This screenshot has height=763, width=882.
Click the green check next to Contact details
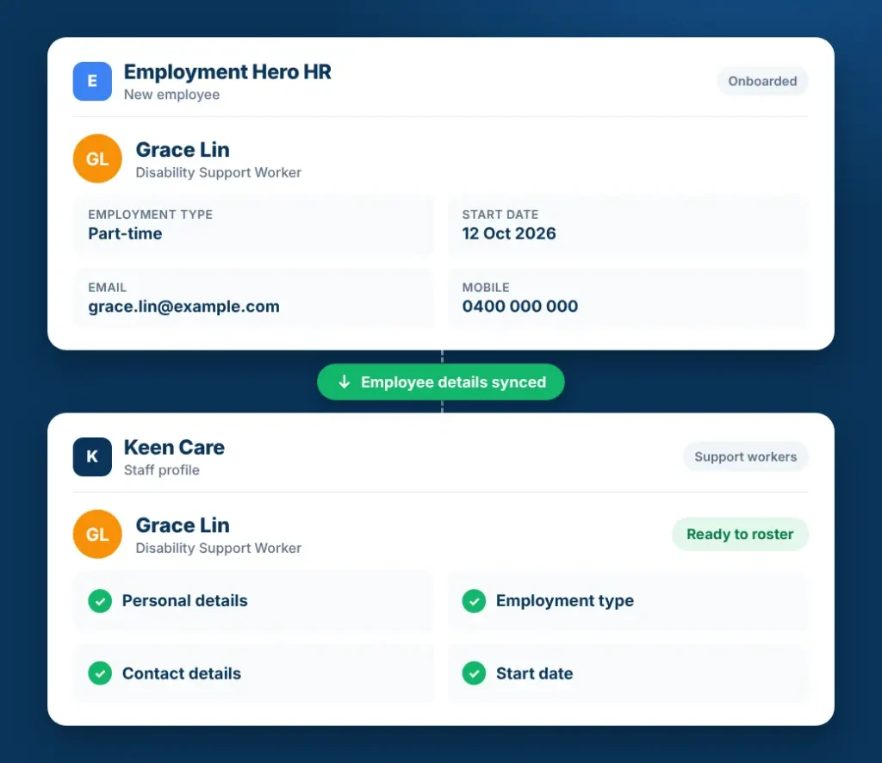coord(100,673)
